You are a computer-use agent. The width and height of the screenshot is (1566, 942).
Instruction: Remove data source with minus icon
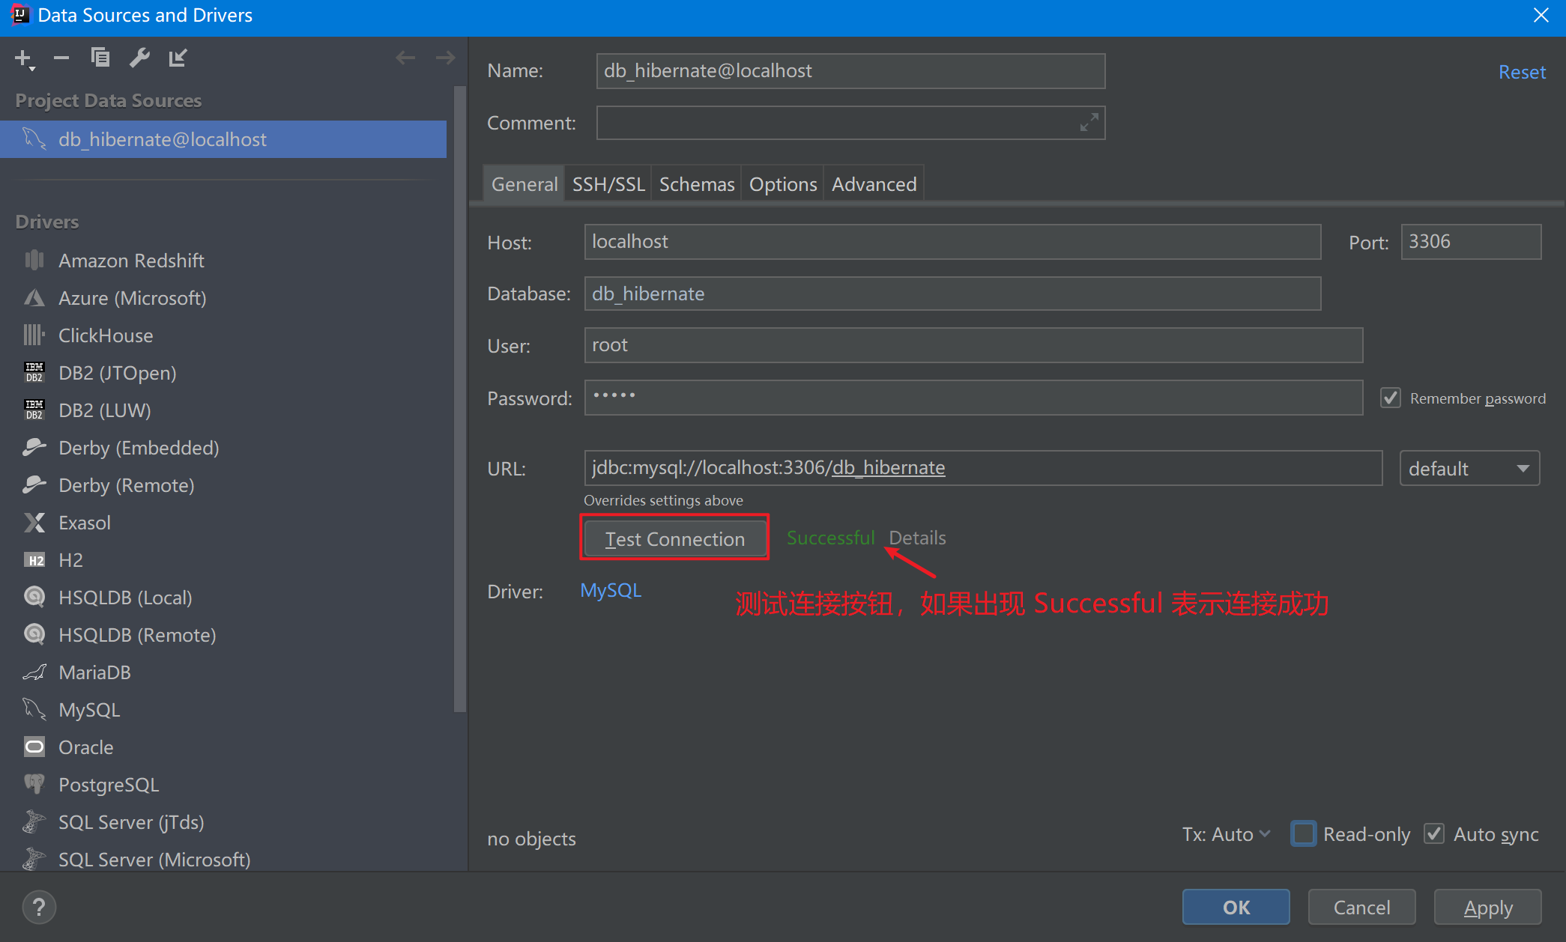61,58
